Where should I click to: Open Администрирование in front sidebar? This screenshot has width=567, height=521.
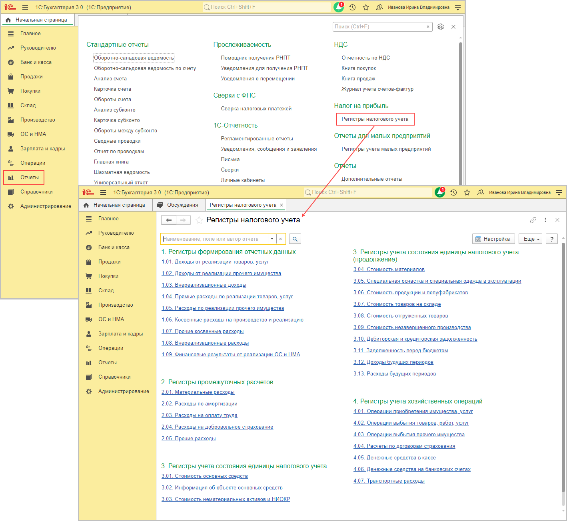coord(124,391)
